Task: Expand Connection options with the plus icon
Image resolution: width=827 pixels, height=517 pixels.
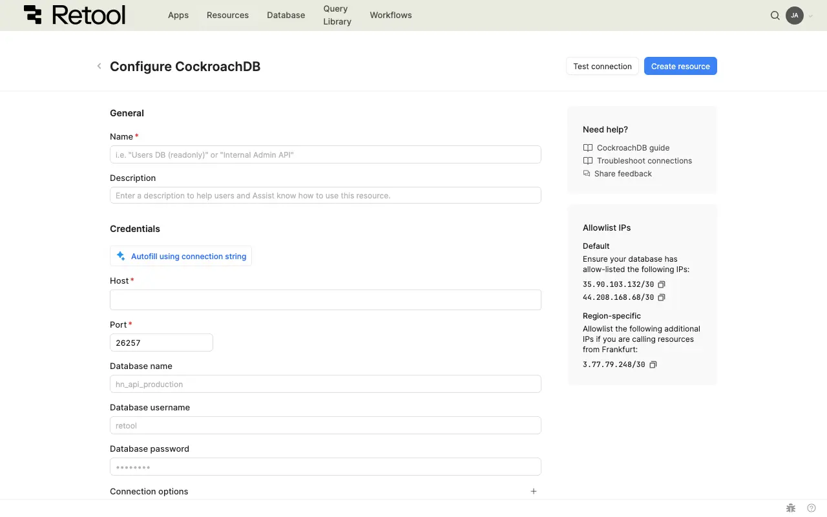Action: coord(534,491)
